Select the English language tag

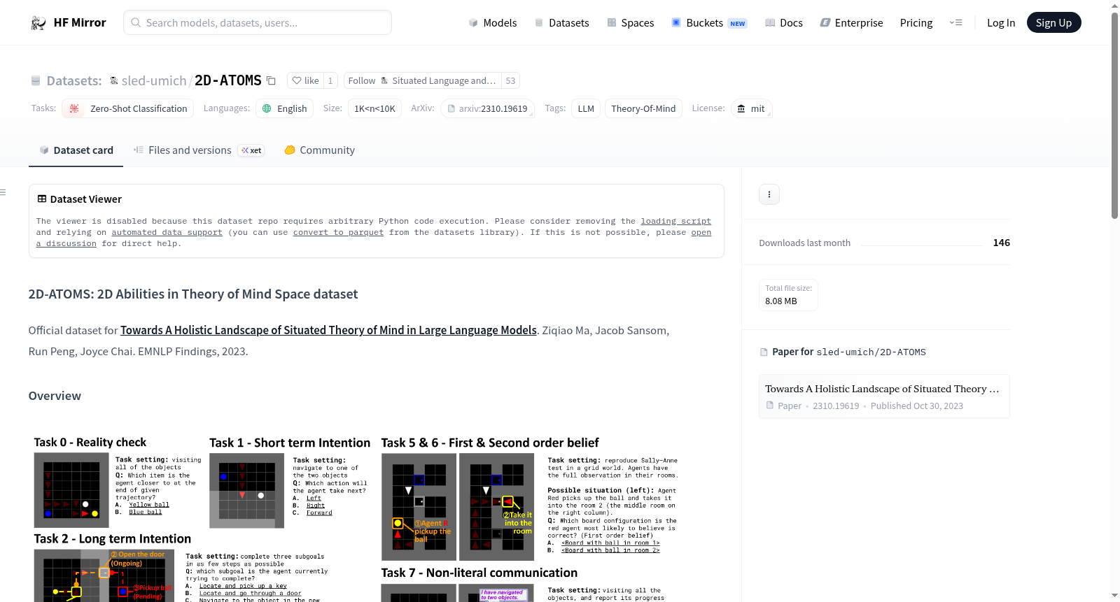pos(285,108)
